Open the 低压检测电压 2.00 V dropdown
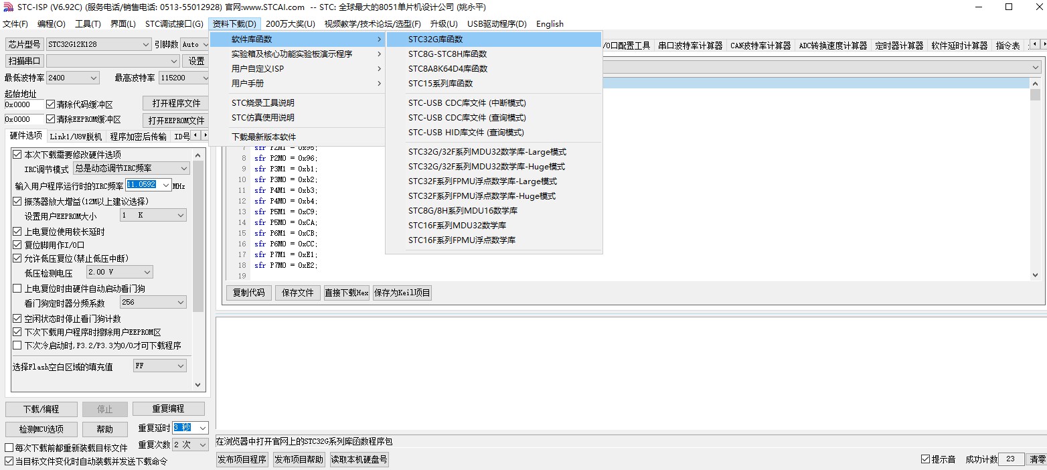This screenshot has width=1047, height=470. click(120, 272)
